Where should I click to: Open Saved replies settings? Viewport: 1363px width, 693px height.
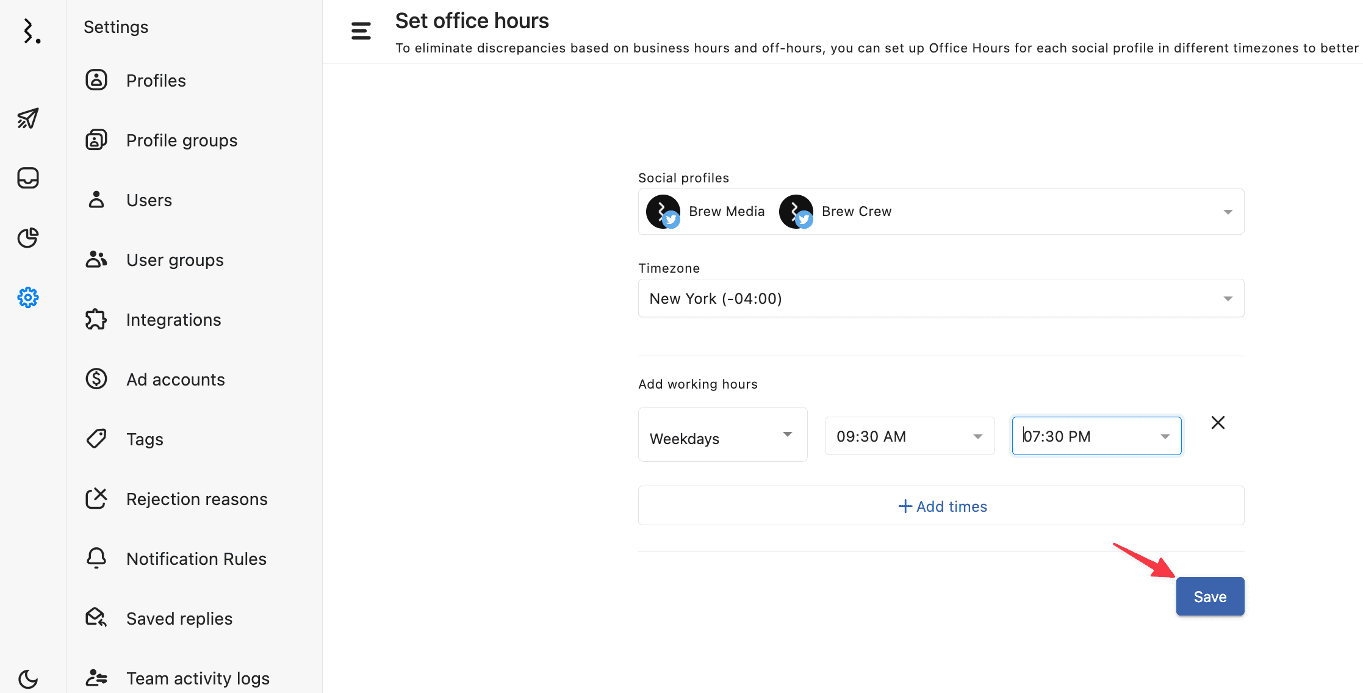point(179,619)
